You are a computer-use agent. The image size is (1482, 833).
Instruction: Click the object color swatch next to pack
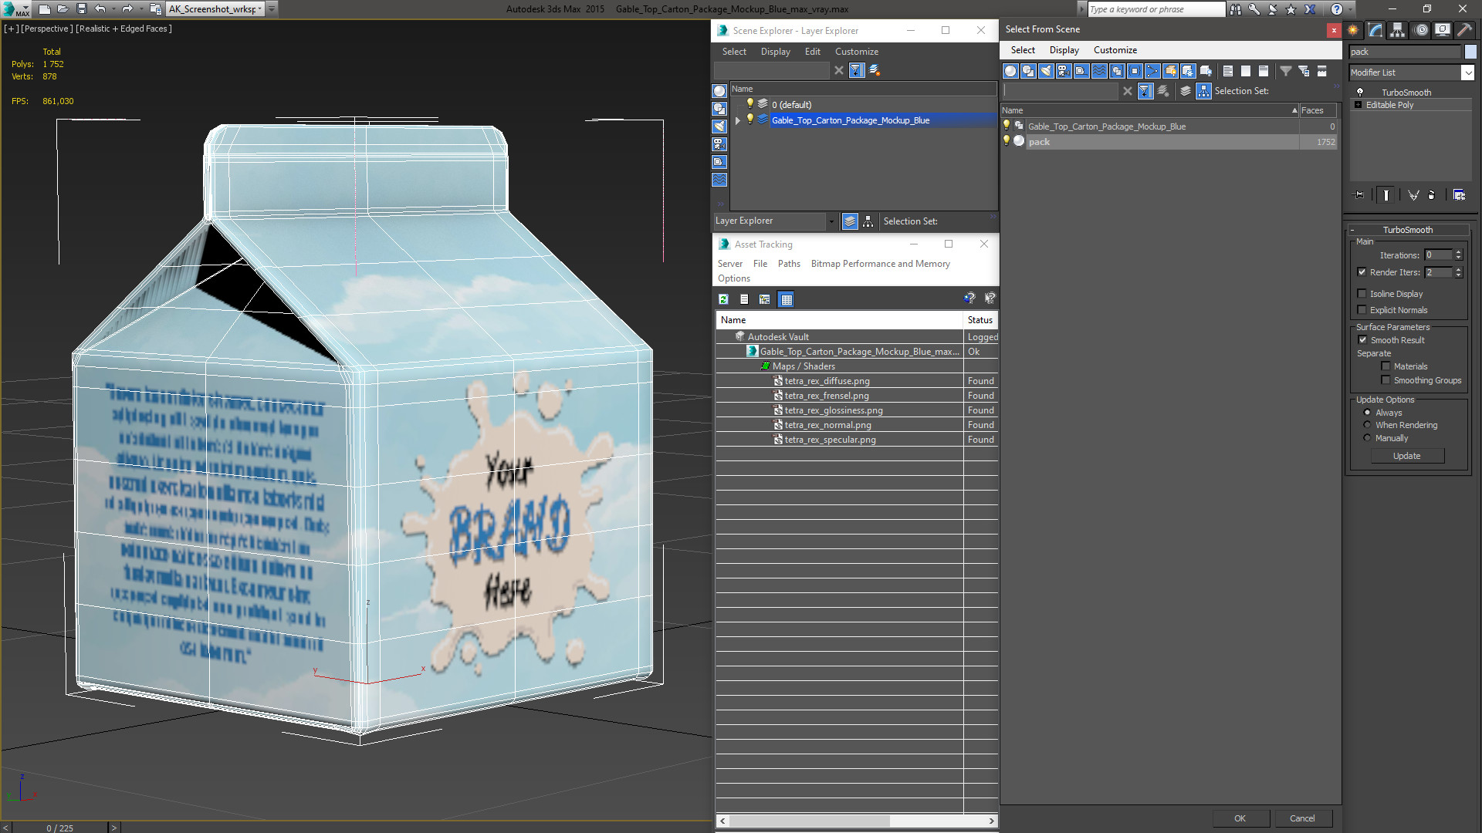pyautogui.click(x=1470, y=52)
